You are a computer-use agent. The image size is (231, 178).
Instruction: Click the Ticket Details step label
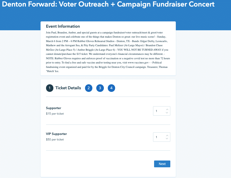click(x=68, y=88)
